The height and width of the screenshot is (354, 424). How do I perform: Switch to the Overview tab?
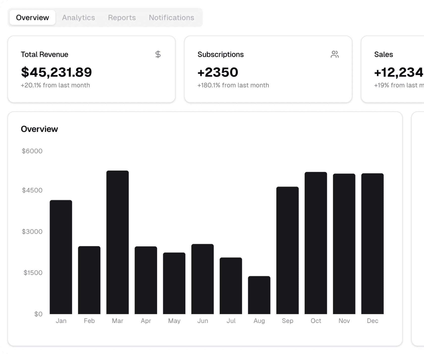(x=32, y=17)
